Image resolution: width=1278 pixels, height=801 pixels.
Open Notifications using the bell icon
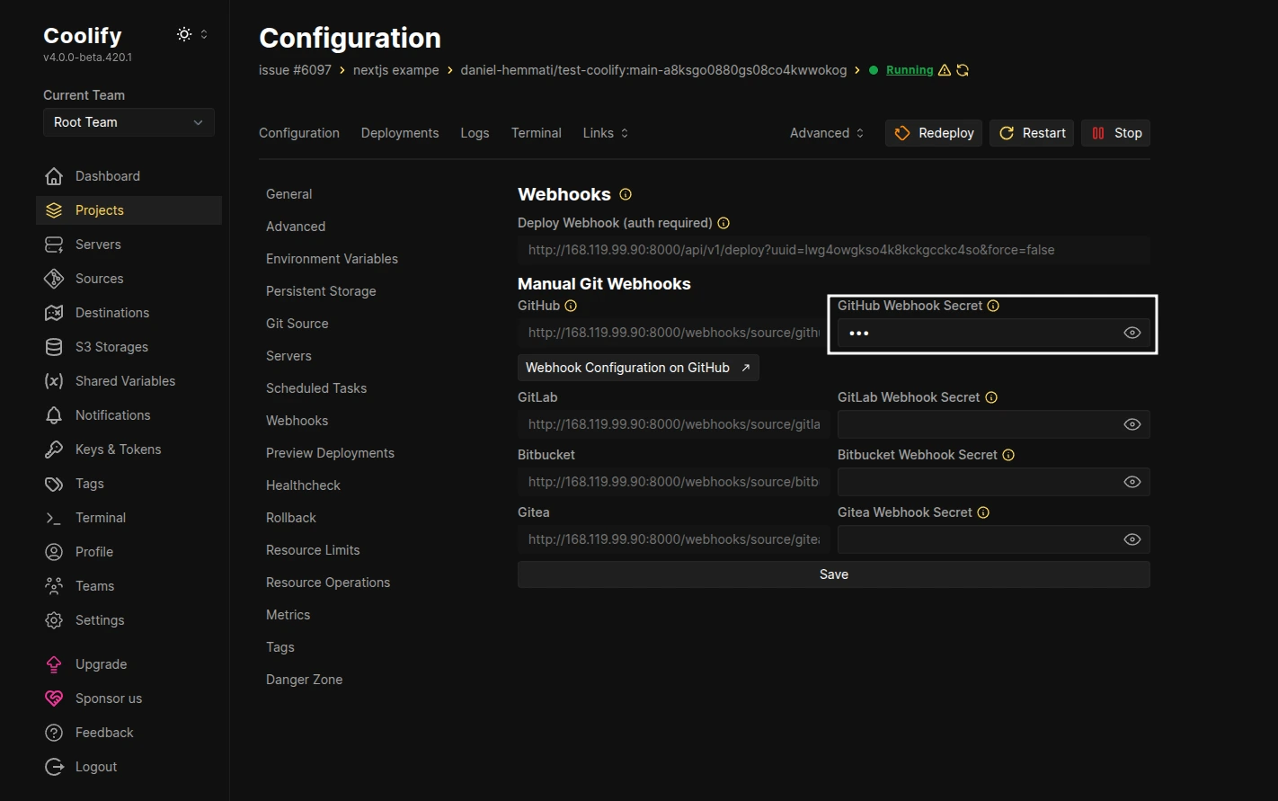tap(54, 414)
